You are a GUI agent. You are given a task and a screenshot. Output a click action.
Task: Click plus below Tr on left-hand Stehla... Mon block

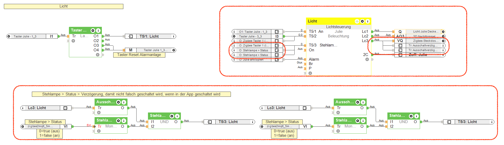coord(99,131)
